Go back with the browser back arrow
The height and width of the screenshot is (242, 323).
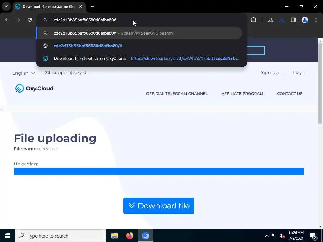(7, 20)
